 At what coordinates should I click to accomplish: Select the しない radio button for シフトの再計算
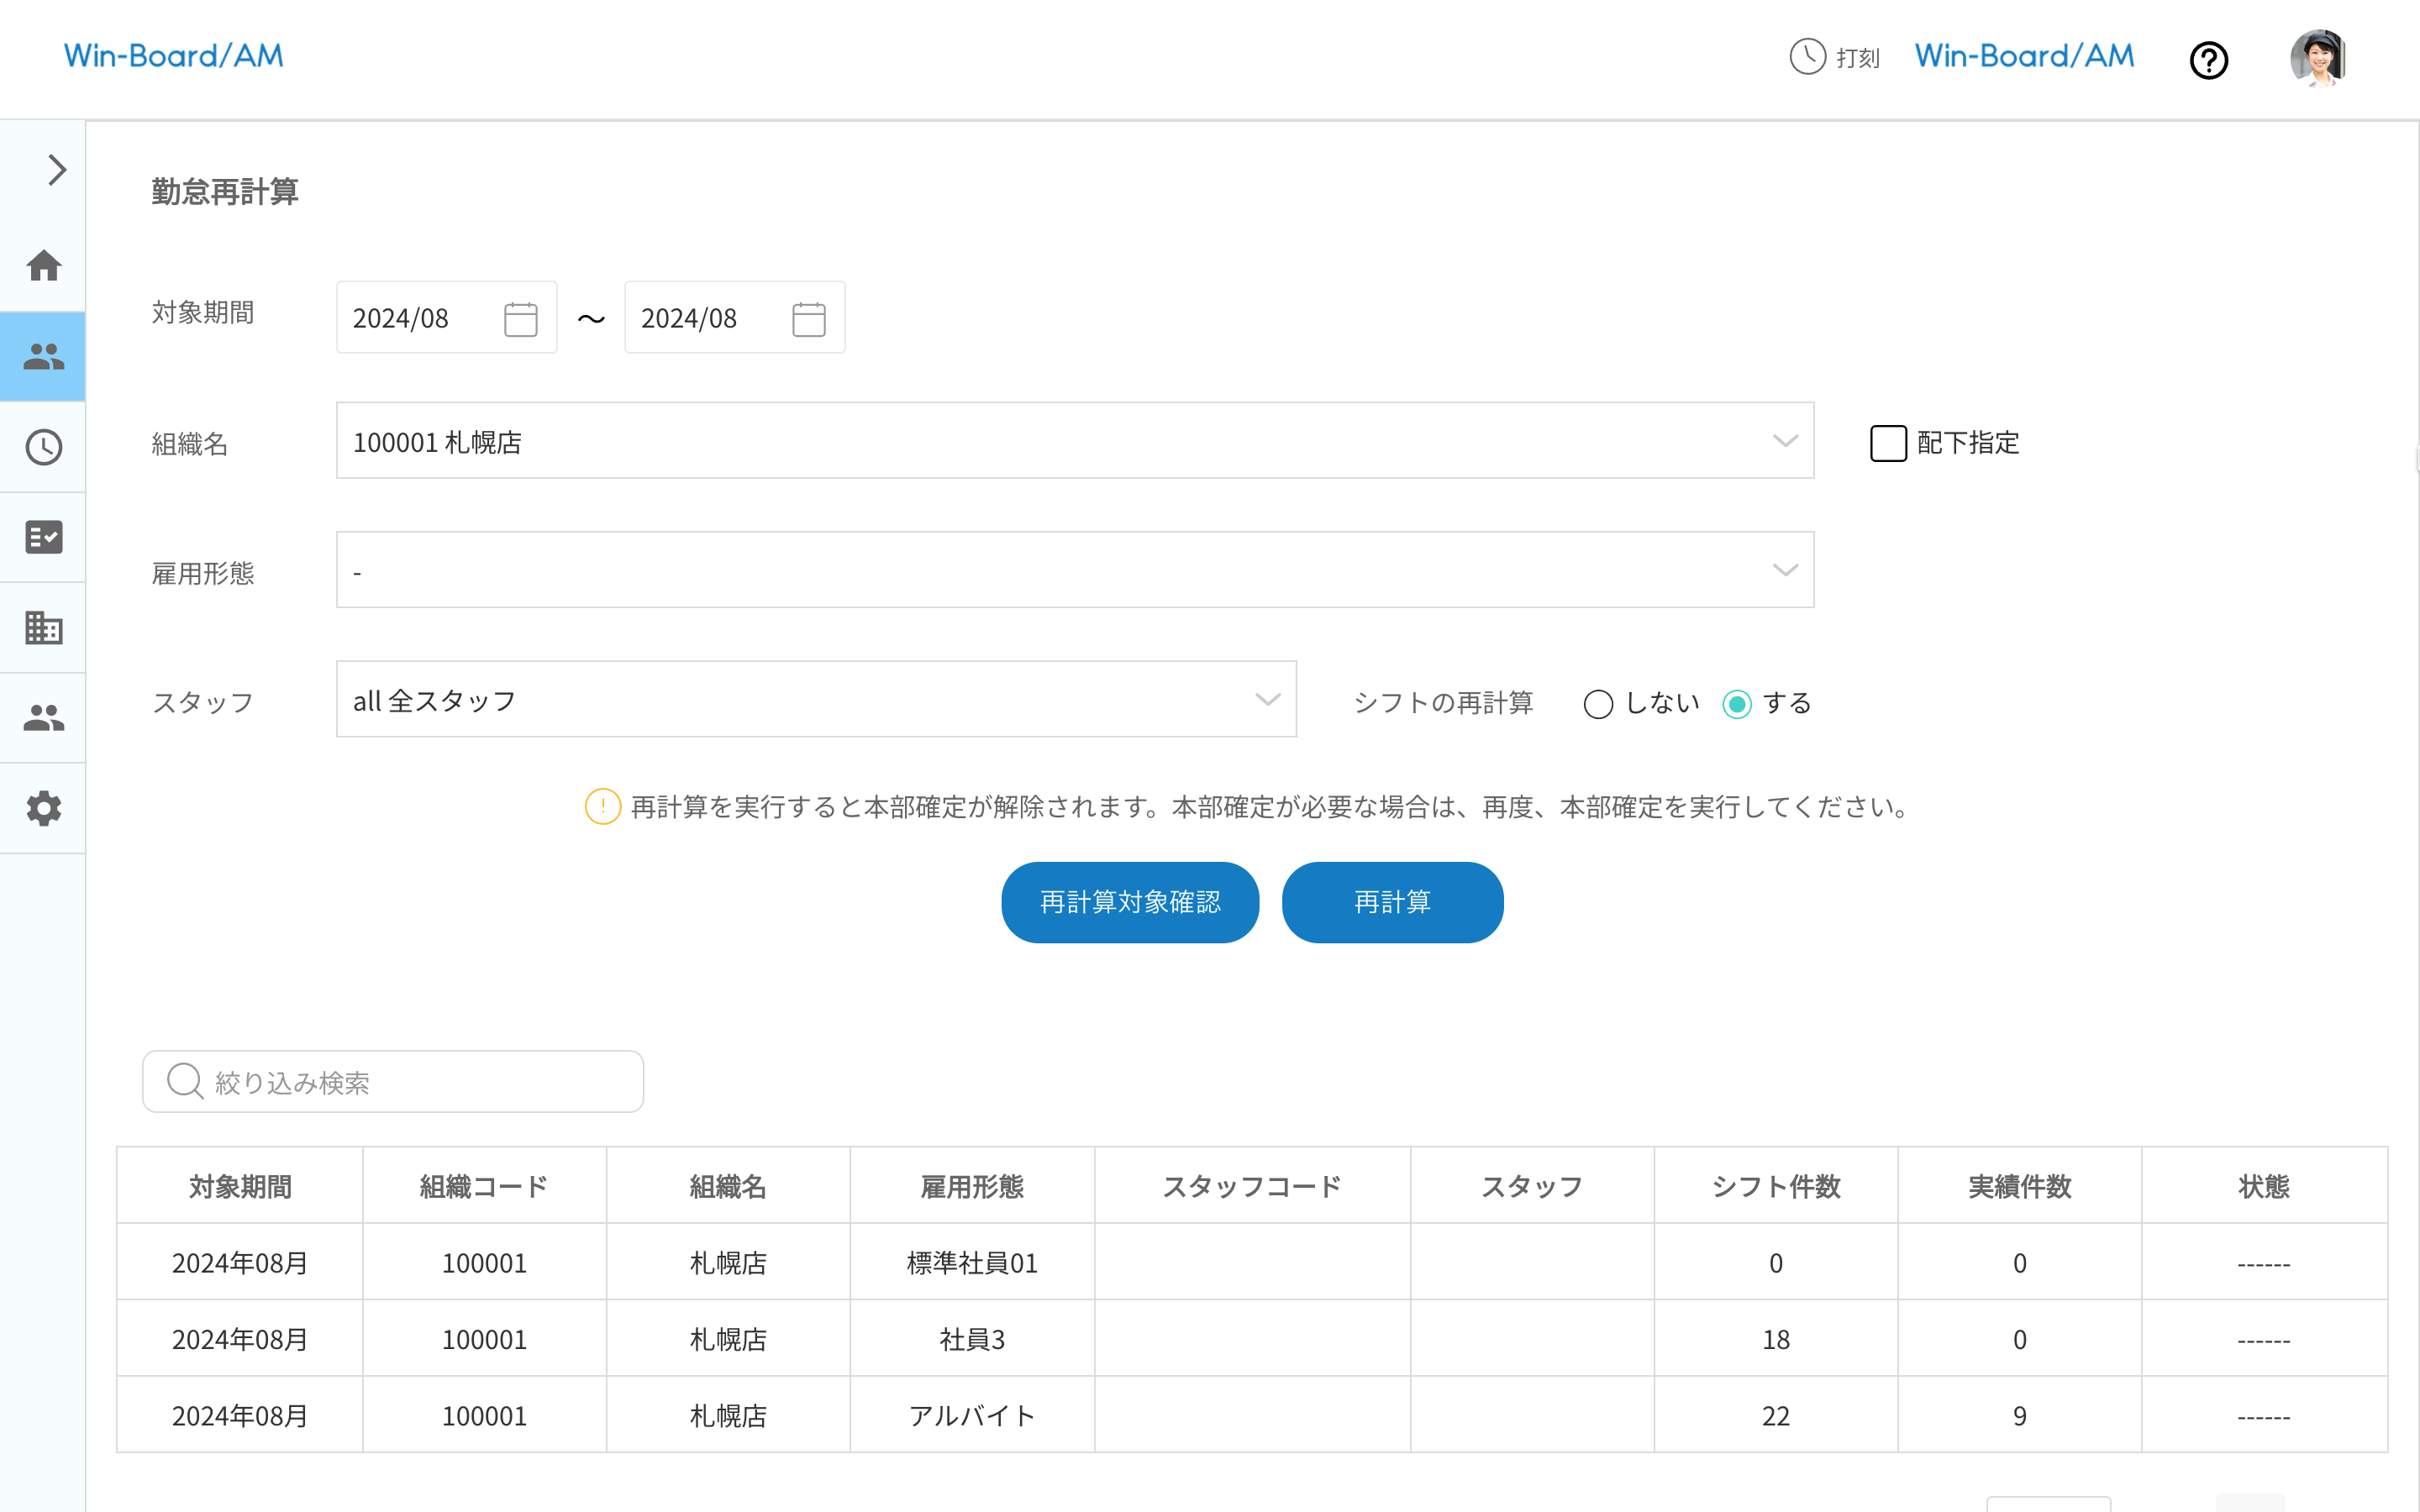1599,703
